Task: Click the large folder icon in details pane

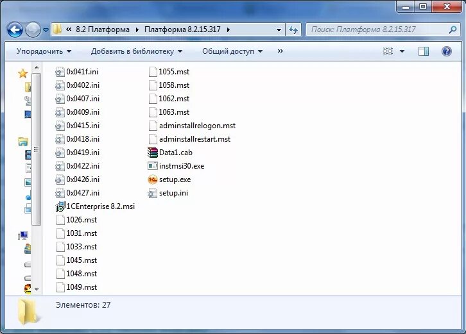Action: [28, 311]
